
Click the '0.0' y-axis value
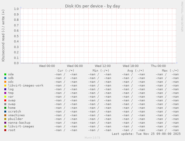16,63
